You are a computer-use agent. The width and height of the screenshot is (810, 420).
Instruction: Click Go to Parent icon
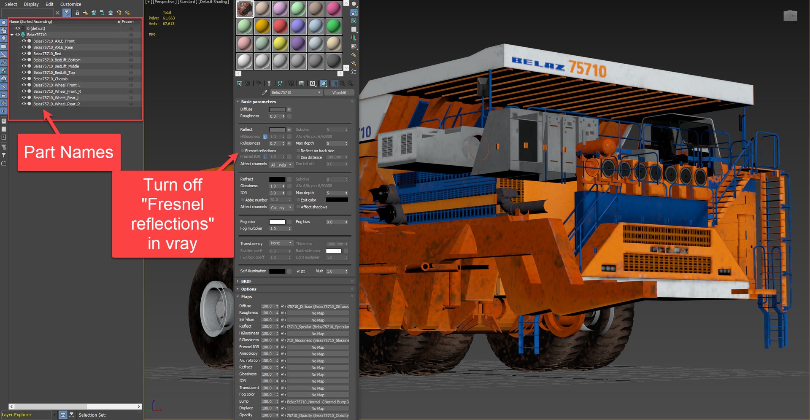(343, 83)
